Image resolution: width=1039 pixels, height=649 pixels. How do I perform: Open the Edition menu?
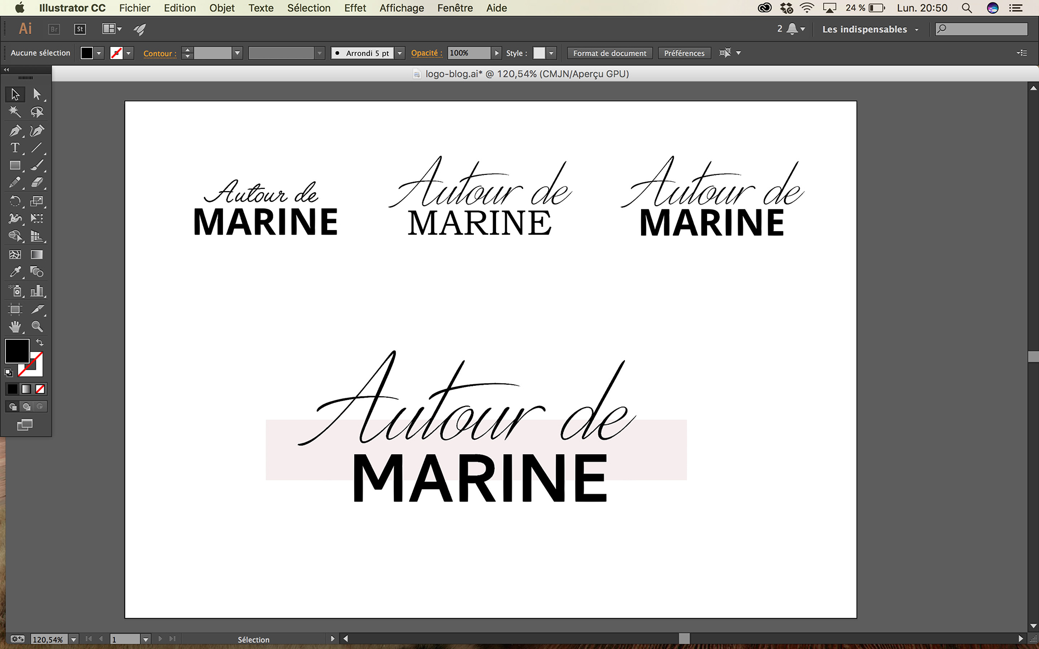point(180,8)
